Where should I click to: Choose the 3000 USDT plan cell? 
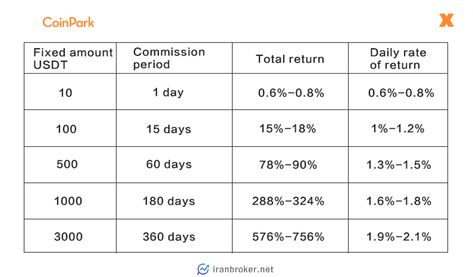70,236
